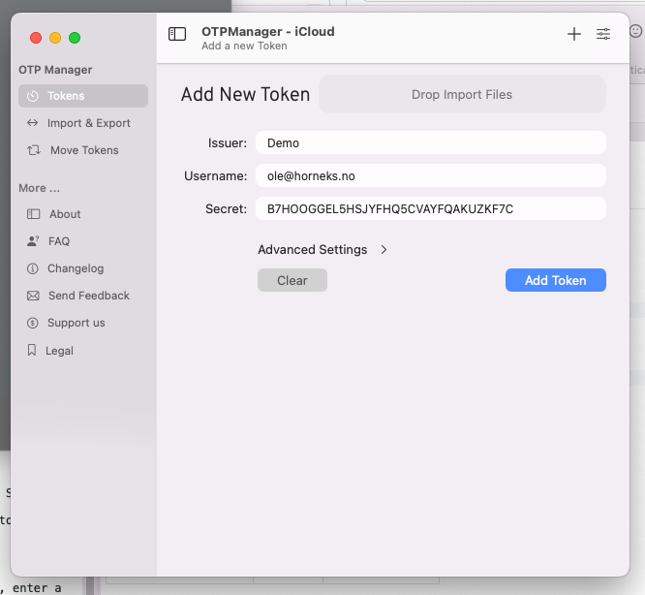Click the plus icon to add token
This screenshot has width=645, height=595.
point(574,34)
